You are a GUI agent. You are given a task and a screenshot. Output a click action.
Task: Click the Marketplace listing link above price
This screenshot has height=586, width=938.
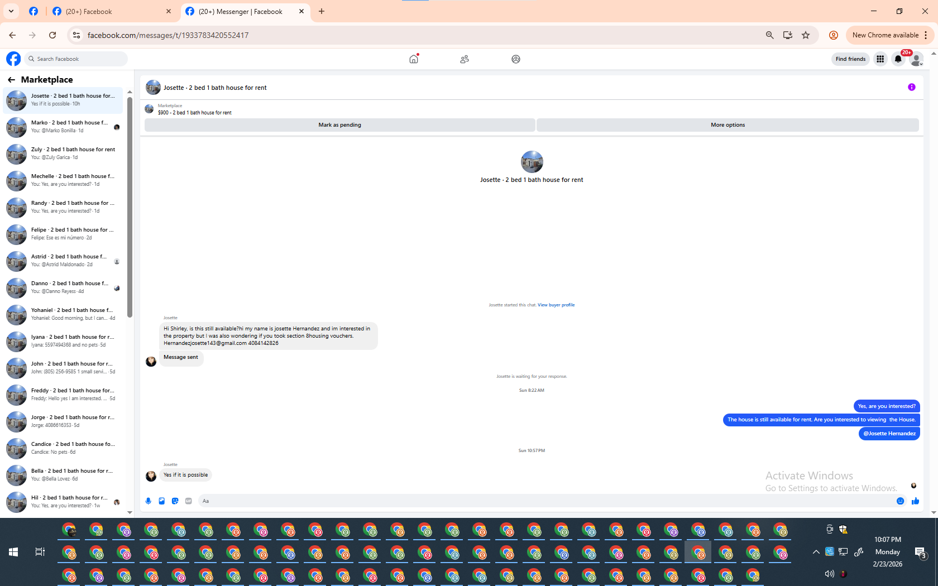coord(170,105)
